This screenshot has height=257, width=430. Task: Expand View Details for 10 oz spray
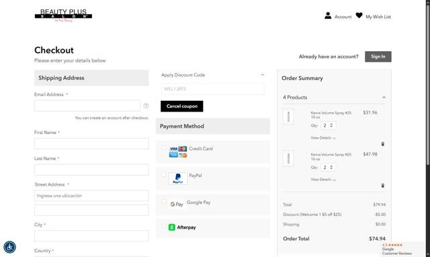point(323,138)
